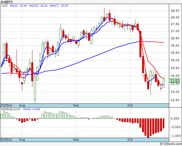The height and width of the screenshot is (146, 182).
Task: Click the (LQDT) chart title
Action: click(7, 2)
